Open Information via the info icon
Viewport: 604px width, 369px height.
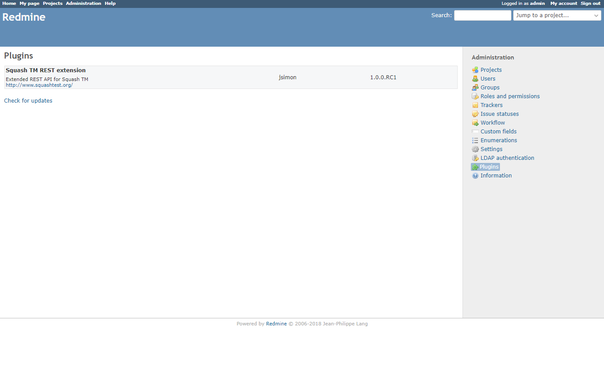(475, 175)
